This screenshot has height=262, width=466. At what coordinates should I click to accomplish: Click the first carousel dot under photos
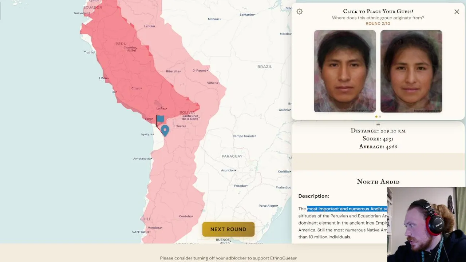coord(376,117)
